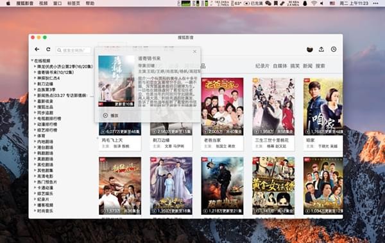Expand the 同步追剧 tree arrow

click(35, 113)
